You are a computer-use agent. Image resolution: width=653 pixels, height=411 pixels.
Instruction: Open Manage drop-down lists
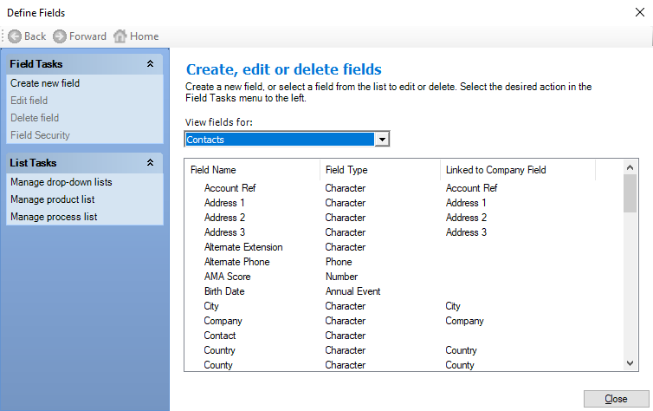[x=61, y=182]
